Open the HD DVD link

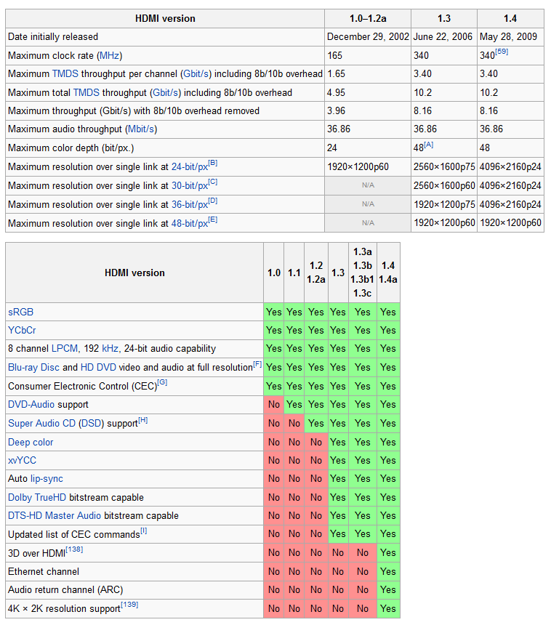tap(98, 368)
